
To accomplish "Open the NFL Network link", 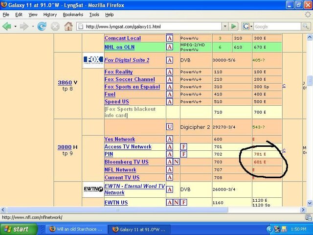I will click(x=120, y=170).
